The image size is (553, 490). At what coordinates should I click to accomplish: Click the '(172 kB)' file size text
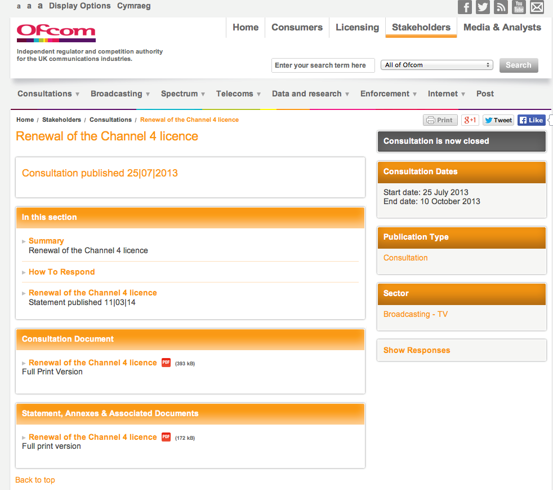click(x=185, y=438)
